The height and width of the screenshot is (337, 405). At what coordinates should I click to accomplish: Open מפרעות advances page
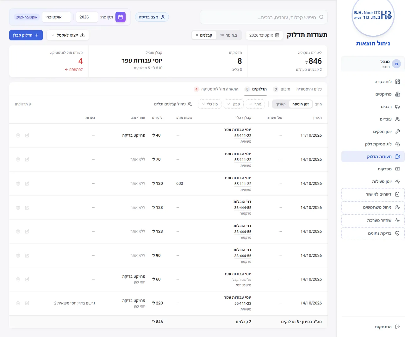[x=373, y=169]
